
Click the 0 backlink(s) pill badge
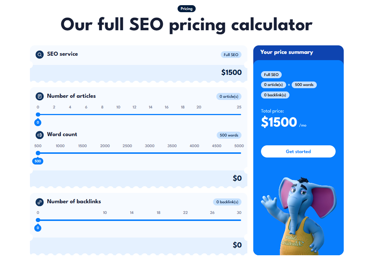point(227,202)
